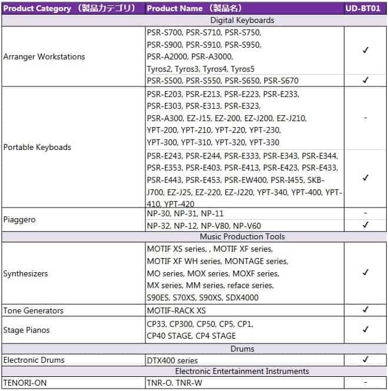This screenshot has width=388, height=391.
Task: Select the Music Production Tools section row
Action: [194, 236]
